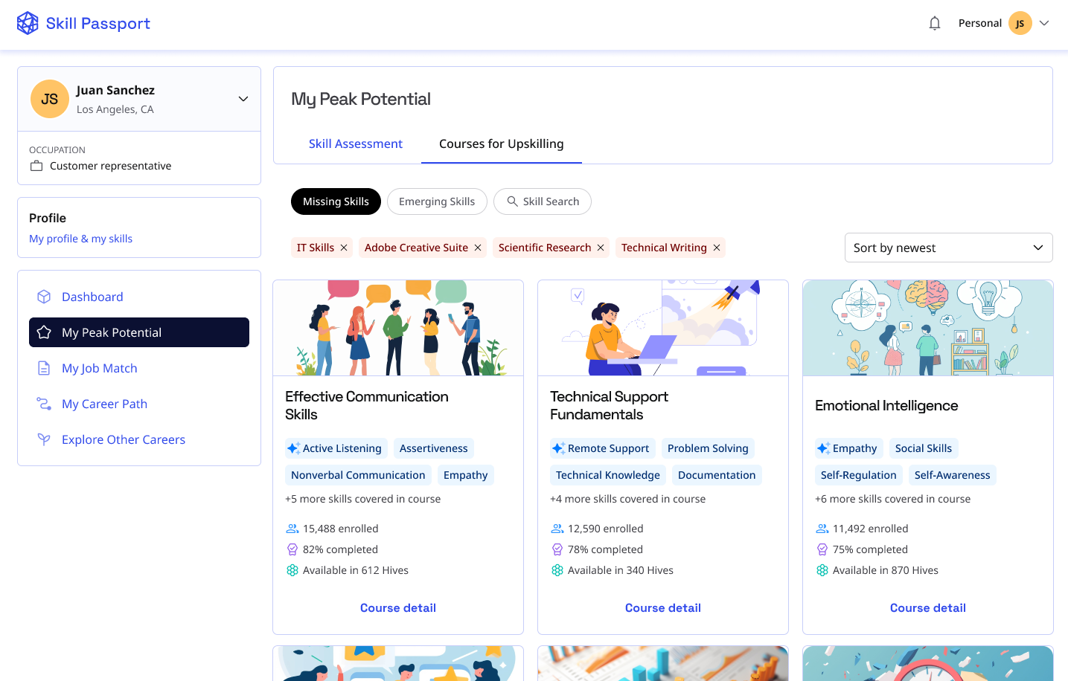
Task: Expand the Personal account chevron
Action: pos(1044,23)
